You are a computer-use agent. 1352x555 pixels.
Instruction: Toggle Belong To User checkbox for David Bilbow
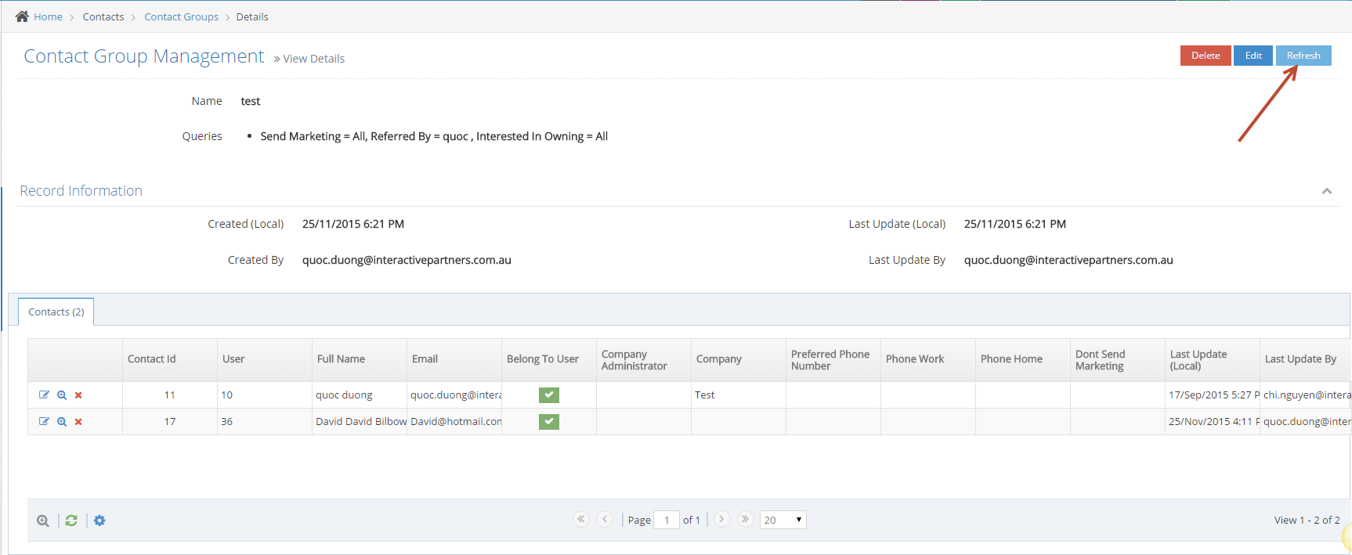point(549,422)
